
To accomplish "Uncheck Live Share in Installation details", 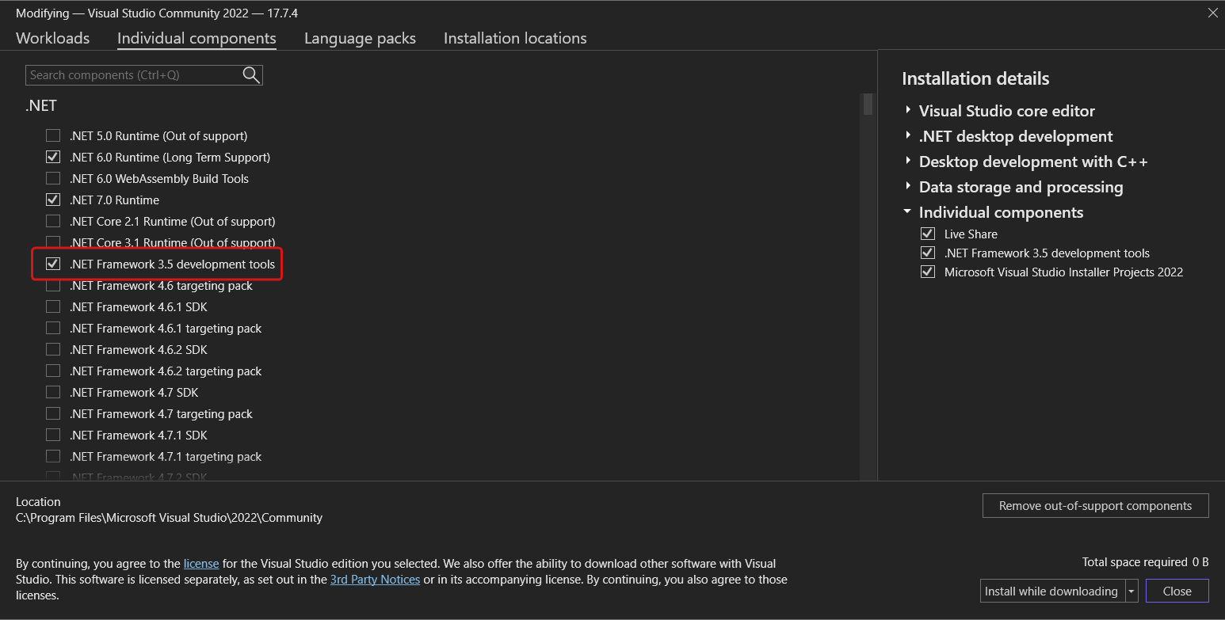I will pos(928,234).
